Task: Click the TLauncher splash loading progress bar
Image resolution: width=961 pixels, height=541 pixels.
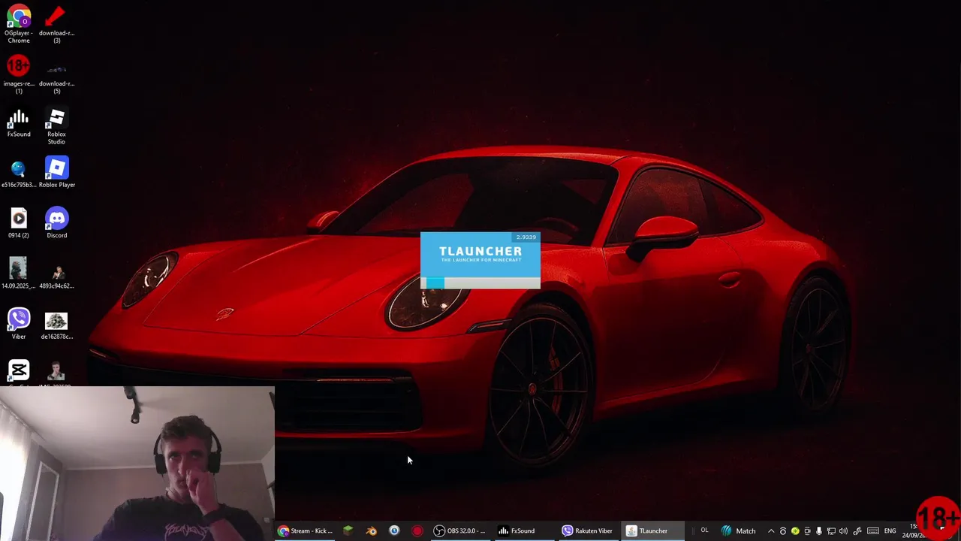Action: coord(480,283)
